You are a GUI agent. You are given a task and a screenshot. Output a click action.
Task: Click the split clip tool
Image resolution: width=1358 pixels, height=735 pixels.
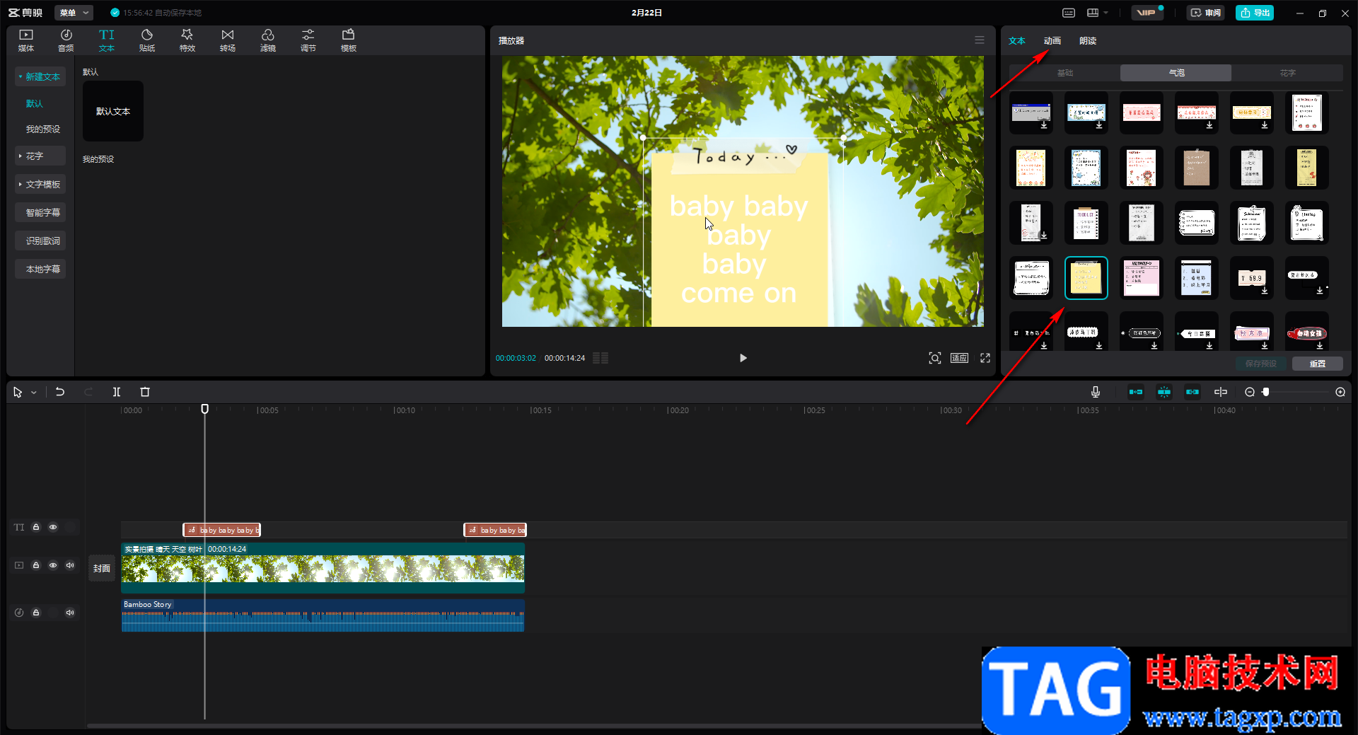(x=117, y=392)
